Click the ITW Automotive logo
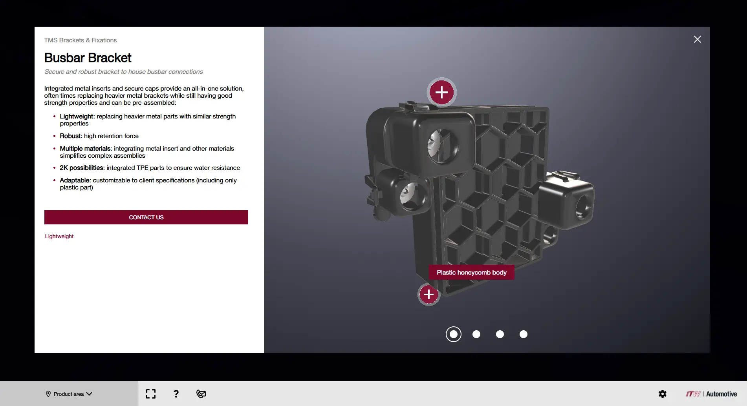Screen dimensions: 747x406 pyautogui.click(x=711, y=394)
